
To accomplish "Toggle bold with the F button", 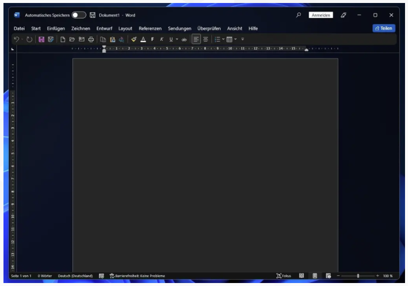I will [x=153, y=39].
